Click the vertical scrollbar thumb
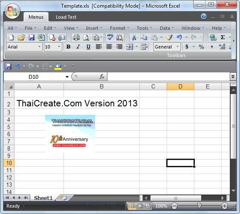The width and height of the screenshot is (240, 214). [234, 126]
